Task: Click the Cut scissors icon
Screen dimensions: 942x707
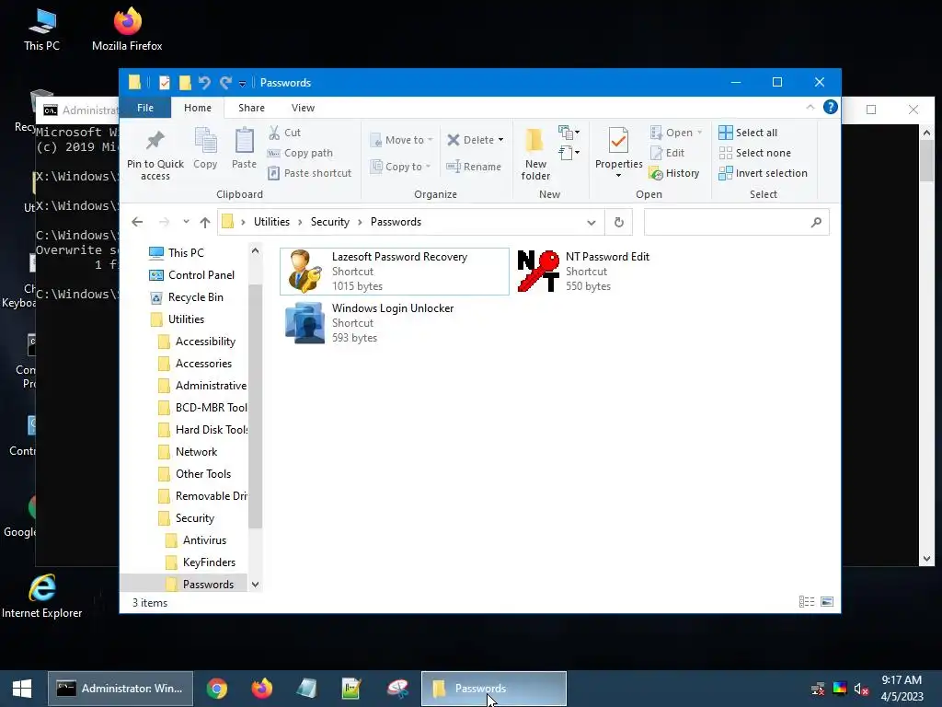Action: [274, 133]
